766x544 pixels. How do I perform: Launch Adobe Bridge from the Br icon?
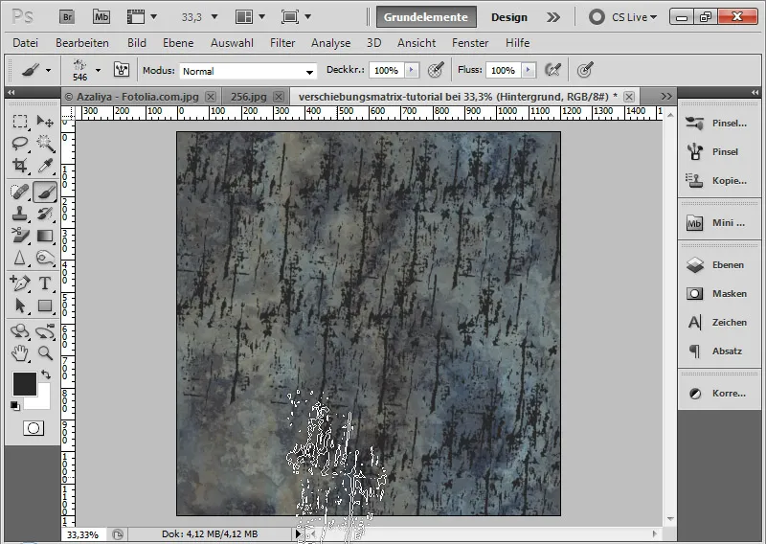coord(67,17)
